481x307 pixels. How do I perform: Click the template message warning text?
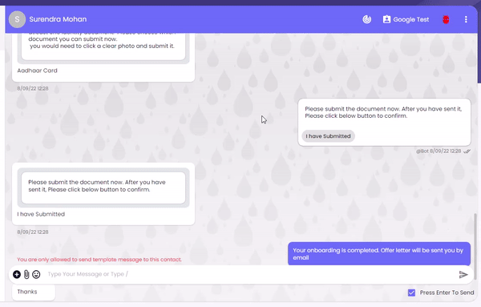[99, 260]
